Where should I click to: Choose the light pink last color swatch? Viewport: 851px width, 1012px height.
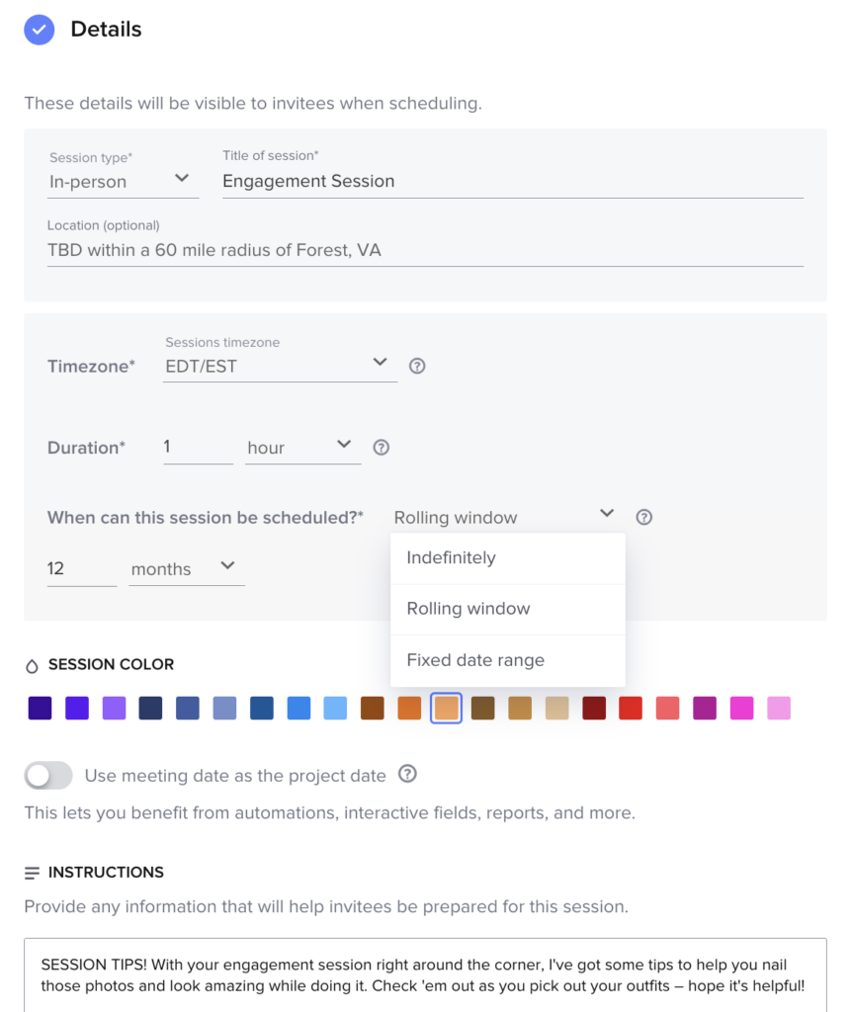pos(779,709)
